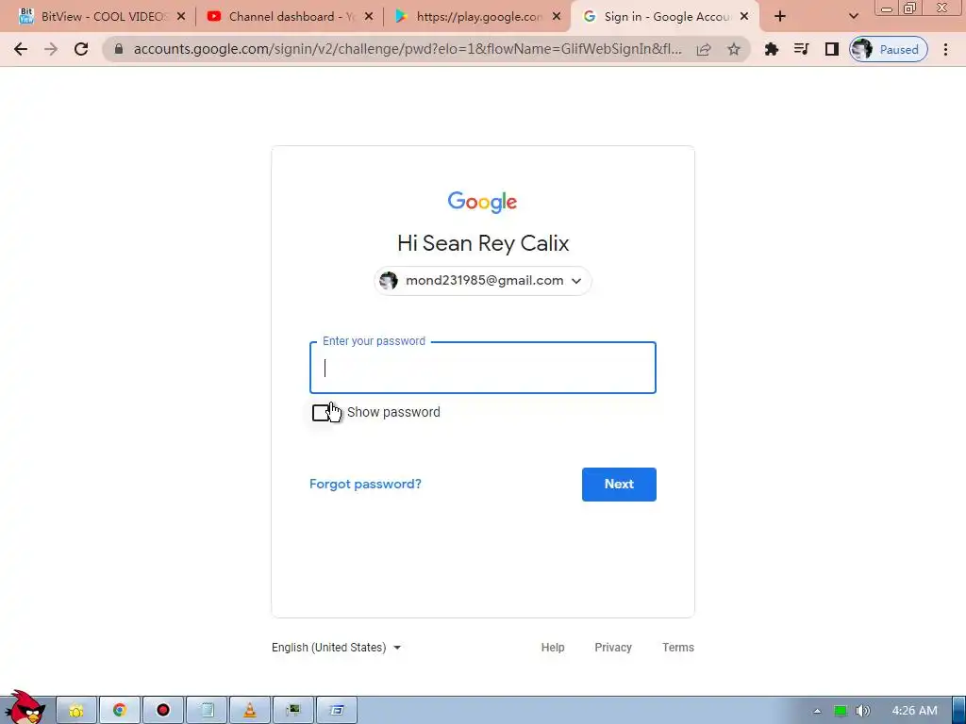Click the Google logo

pos(482,202)
